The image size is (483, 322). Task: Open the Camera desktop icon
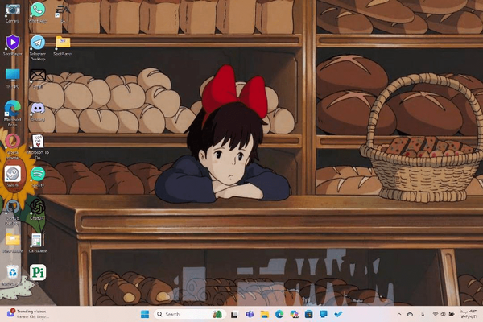(x=13, y=13)
